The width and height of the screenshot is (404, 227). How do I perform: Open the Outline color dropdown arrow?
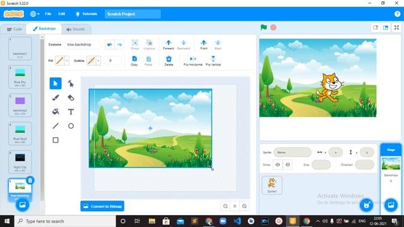pyautogui.click(x=98, y=61)
